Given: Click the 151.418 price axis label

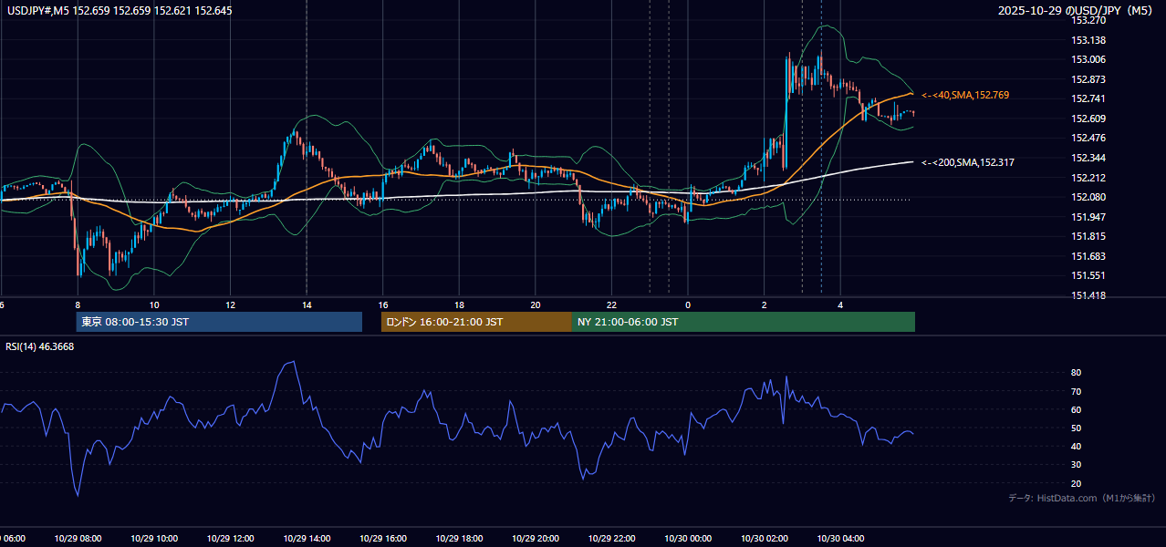Looking at the screenshot, I should tap(1088, 295).
